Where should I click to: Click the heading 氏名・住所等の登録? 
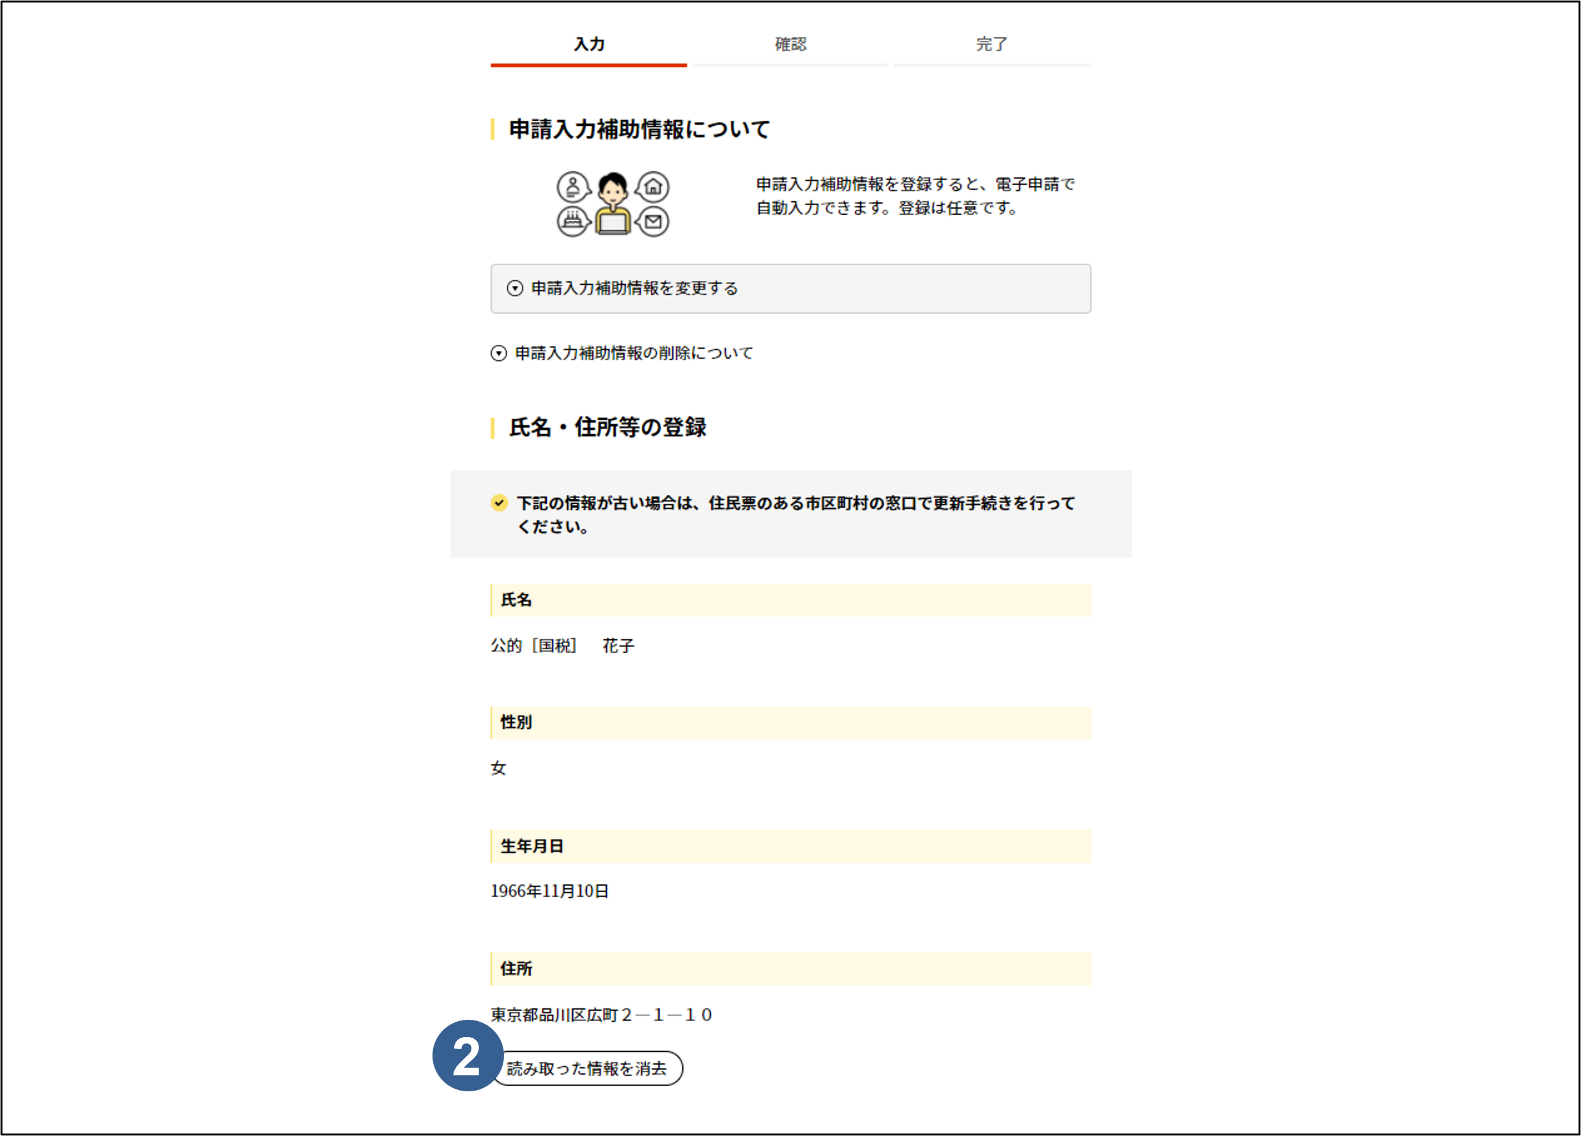[607, 427]
